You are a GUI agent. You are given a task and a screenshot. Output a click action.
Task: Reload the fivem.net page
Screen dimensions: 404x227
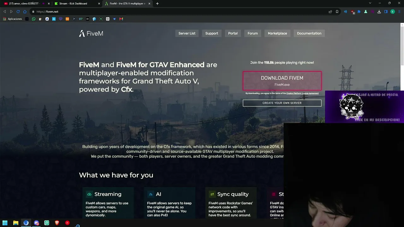(18, 12)
